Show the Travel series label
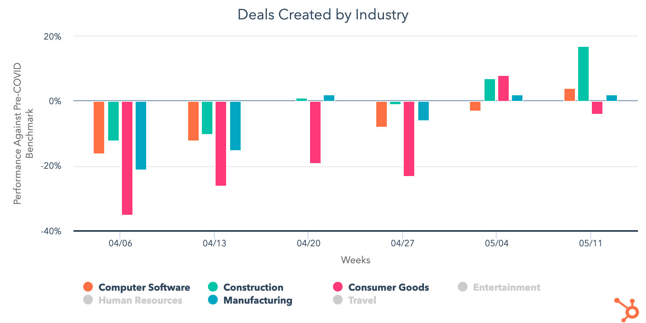 pos(362,300)
